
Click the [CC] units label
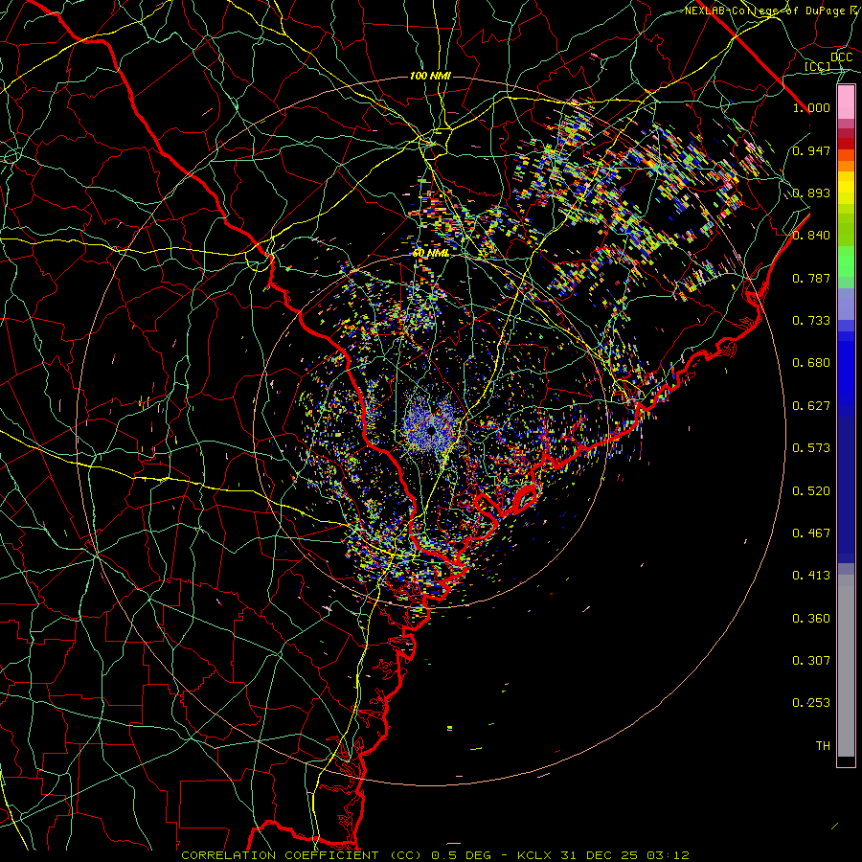point(818,66)
